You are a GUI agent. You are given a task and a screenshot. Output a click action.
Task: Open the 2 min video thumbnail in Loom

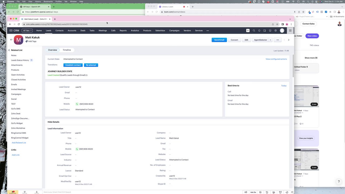pos(306,96)
